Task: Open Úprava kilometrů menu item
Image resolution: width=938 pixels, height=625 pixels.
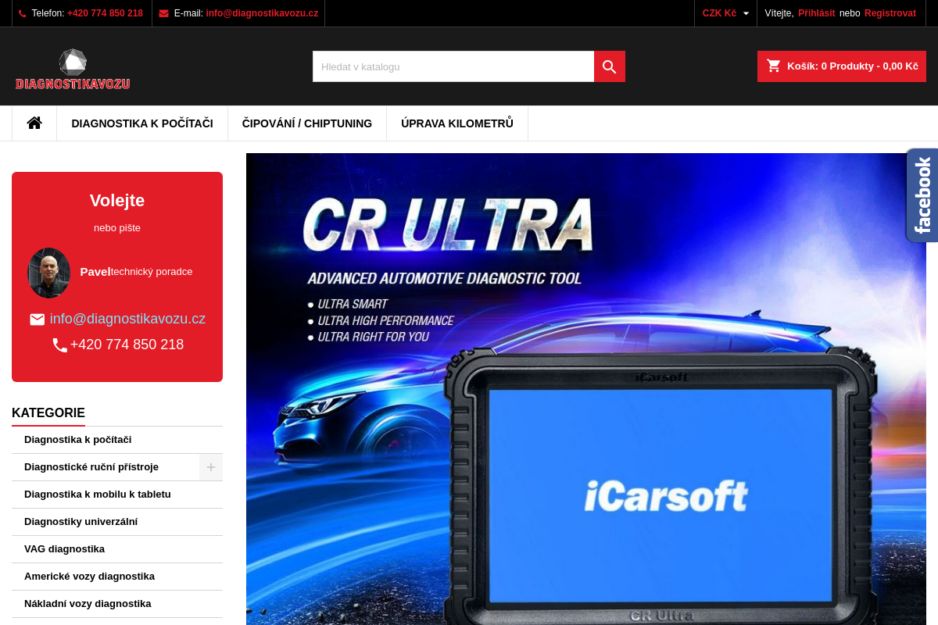Action: (x=457, y=123)
